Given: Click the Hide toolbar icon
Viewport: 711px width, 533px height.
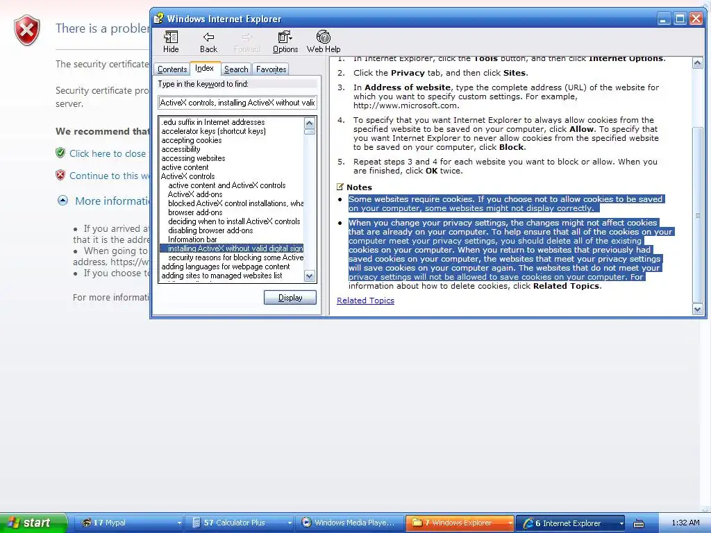Looking at the screenshot, I should (x=171, y=42).
